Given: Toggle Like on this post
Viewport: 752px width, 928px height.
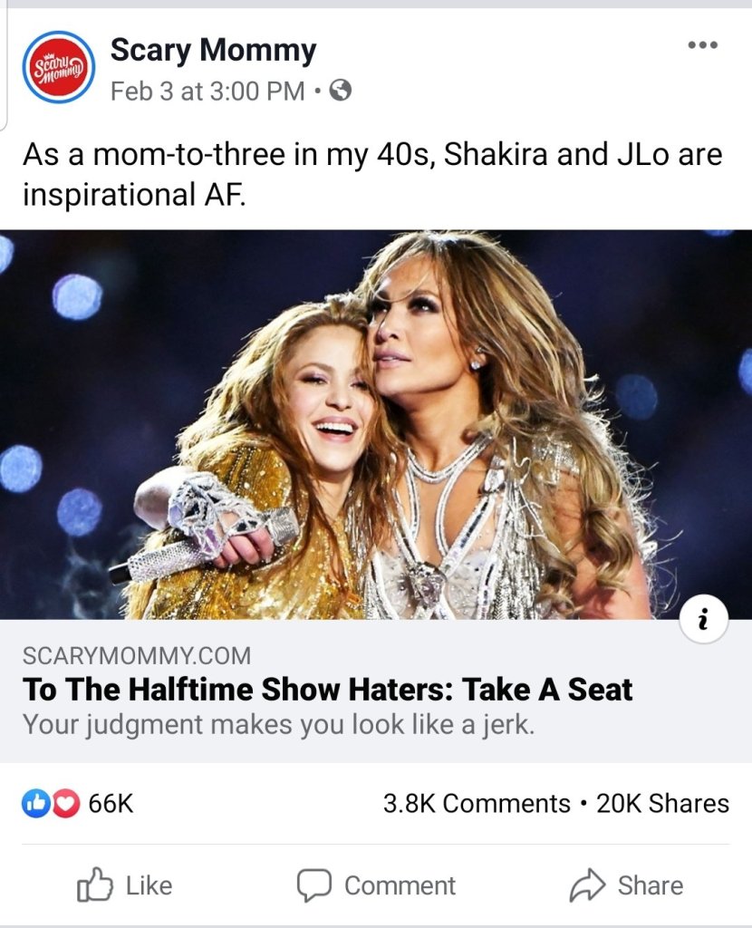Looking at the screenshot, I should pos(125,885).
